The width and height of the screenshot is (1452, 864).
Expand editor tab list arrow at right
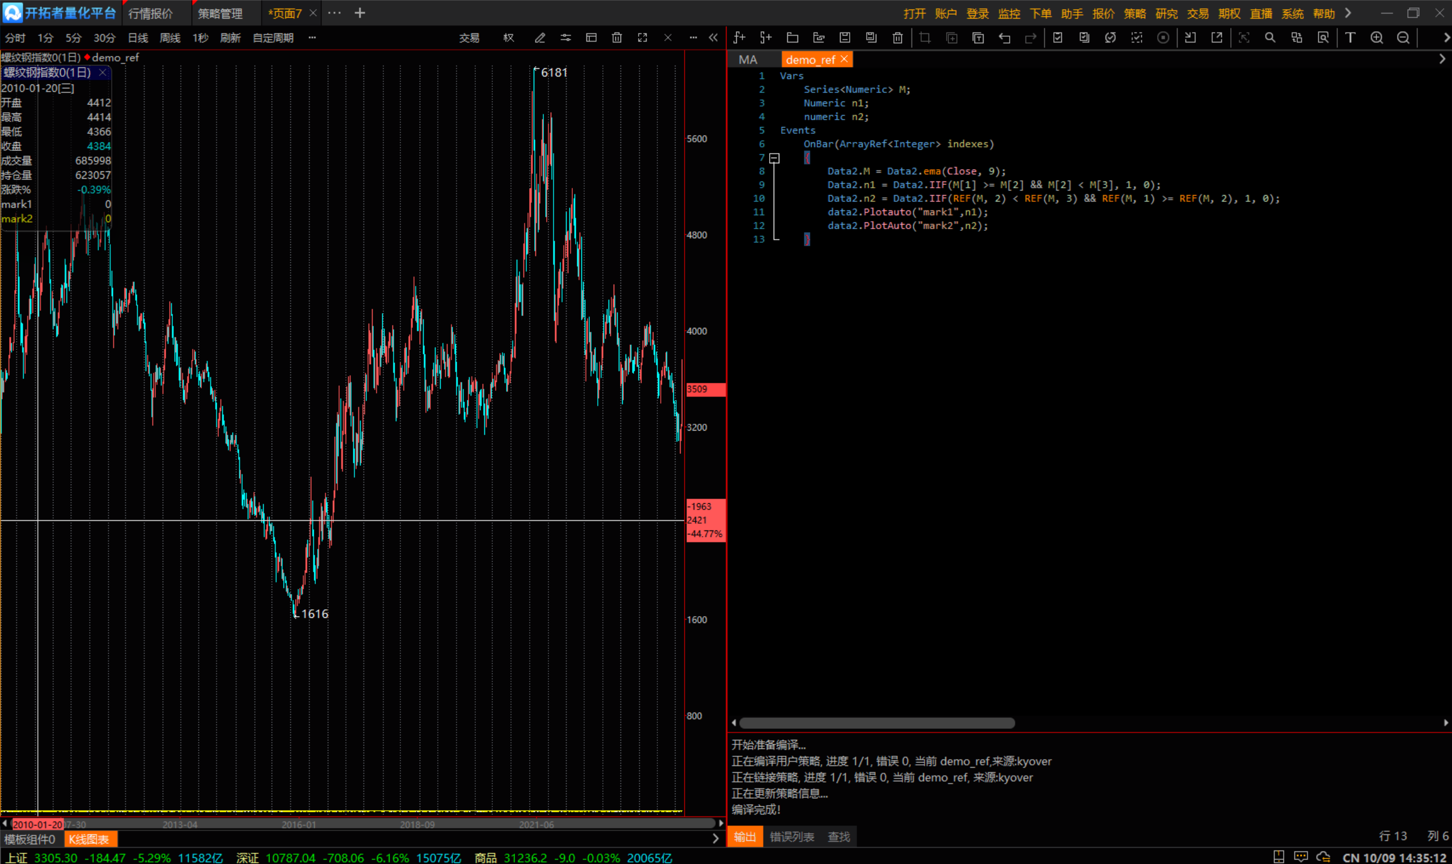pos(1443,60)
